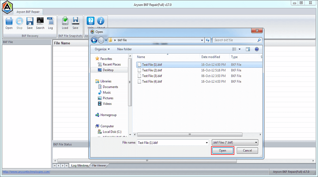Image resolution: width=318 pixels, height=177 pixels.
Task: Open Videos library in navigation pane
Action: 105,104
